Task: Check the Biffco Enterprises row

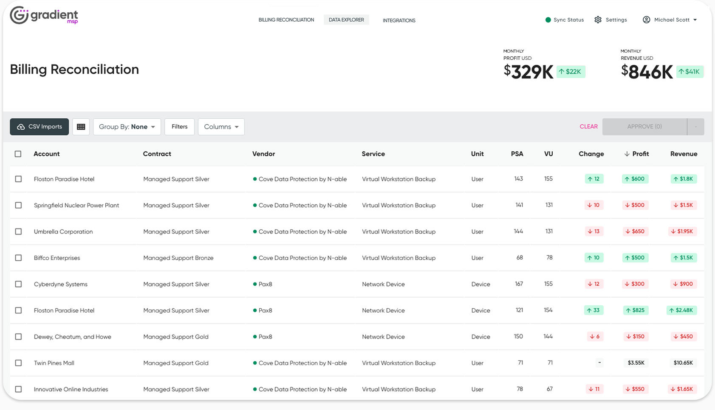Action: pos(18,258)
